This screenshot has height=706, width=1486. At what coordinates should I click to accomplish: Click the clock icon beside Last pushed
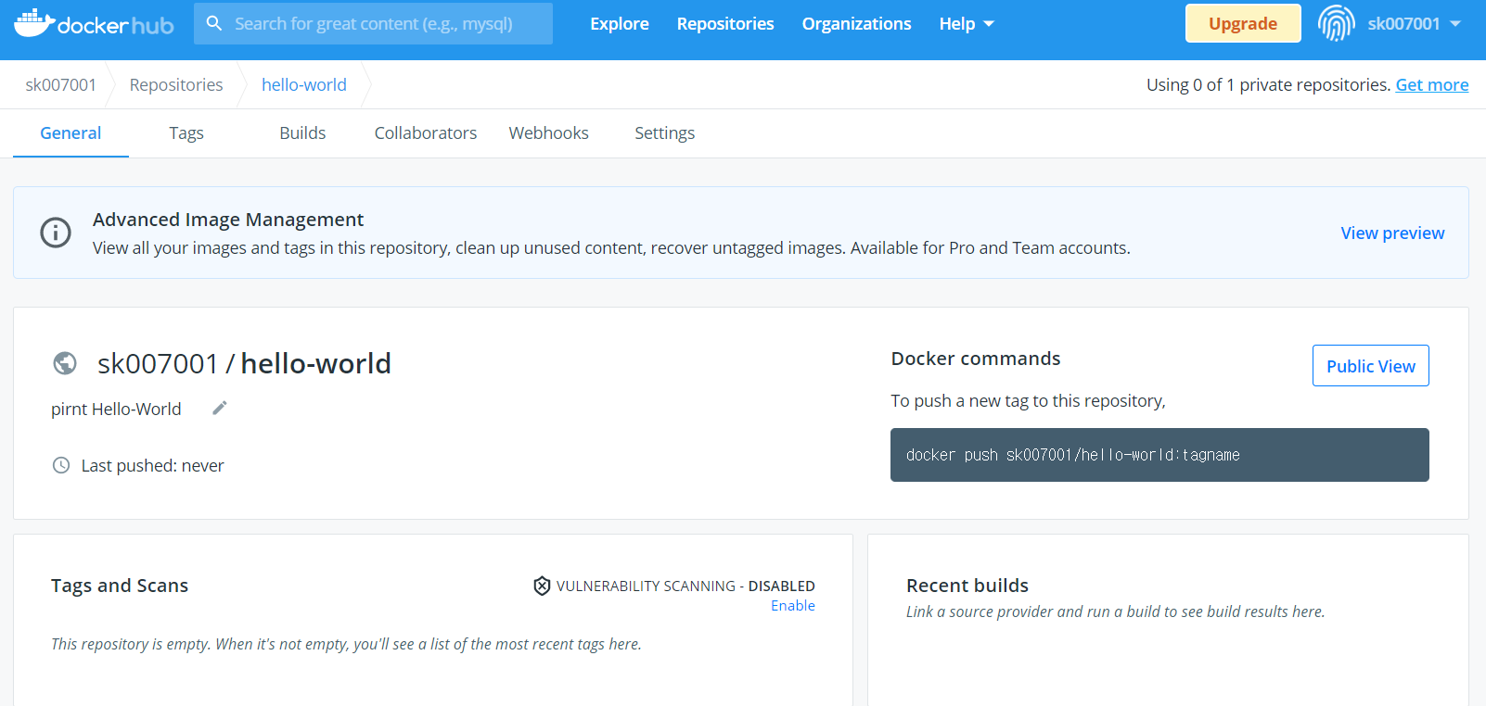click(x=61, y=465)
